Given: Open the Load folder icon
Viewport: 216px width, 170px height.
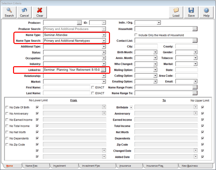Looking at the screenshot, I should pyautogui.click(x=176, y=12).
